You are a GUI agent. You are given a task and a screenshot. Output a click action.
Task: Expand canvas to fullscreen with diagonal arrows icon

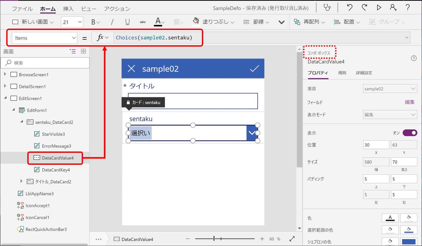[292, 239]
